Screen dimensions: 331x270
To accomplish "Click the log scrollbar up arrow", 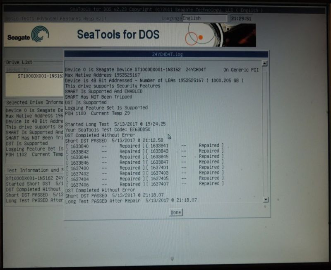I will tap(265, 63).
